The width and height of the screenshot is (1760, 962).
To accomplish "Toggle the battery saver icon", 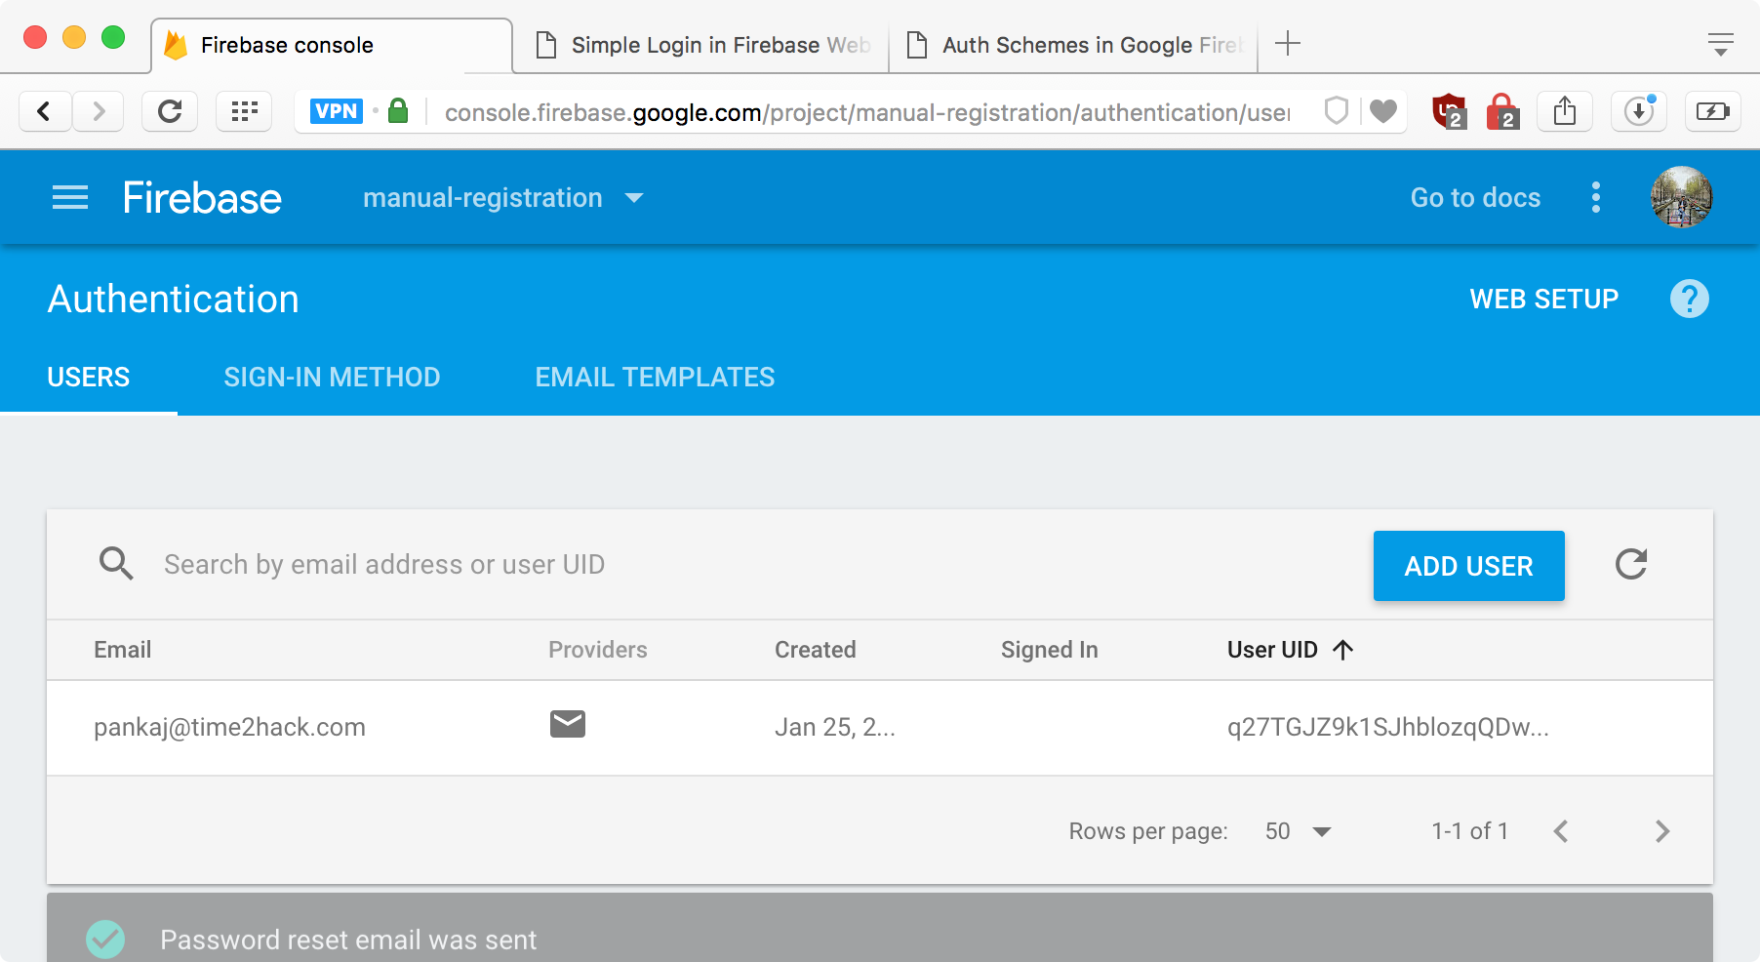I will (x=1713, y=111).
